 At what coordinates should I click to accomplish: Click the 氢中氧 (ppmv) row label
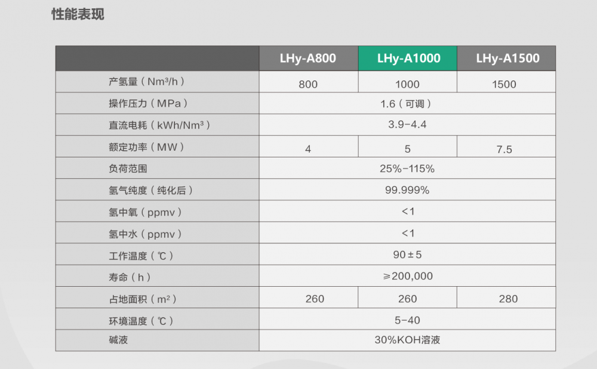tap(145, 212)
